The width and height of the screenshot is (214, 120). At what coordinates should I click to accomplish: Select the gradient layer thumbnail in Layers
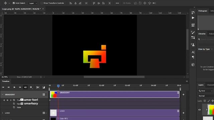click(x=211, y=110)
